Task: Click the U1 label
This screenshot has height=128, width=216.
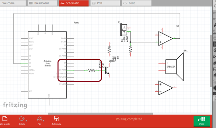Action: tap(178, 26)
